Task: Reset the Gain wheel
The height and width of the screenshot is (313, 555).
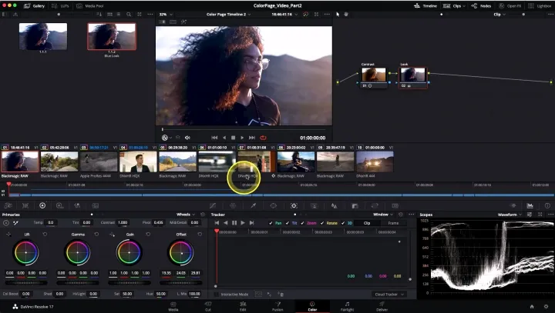Action: (x=148, y=235)
